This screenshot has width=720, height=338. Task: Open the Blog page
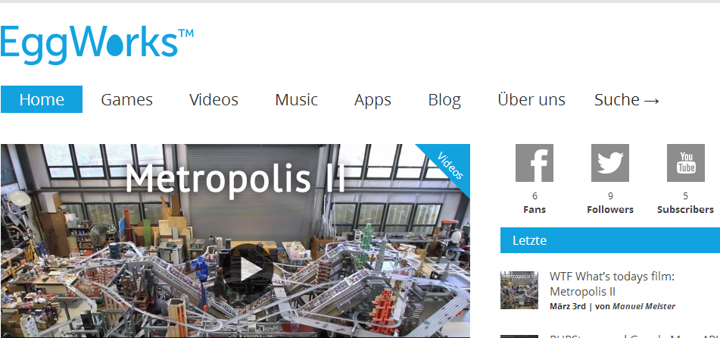[x=444, y=100]
